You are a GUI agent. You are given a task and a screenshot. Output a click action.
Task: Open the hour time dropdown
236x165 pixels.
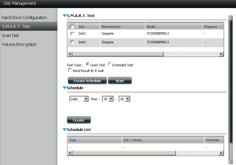[108, 99]
